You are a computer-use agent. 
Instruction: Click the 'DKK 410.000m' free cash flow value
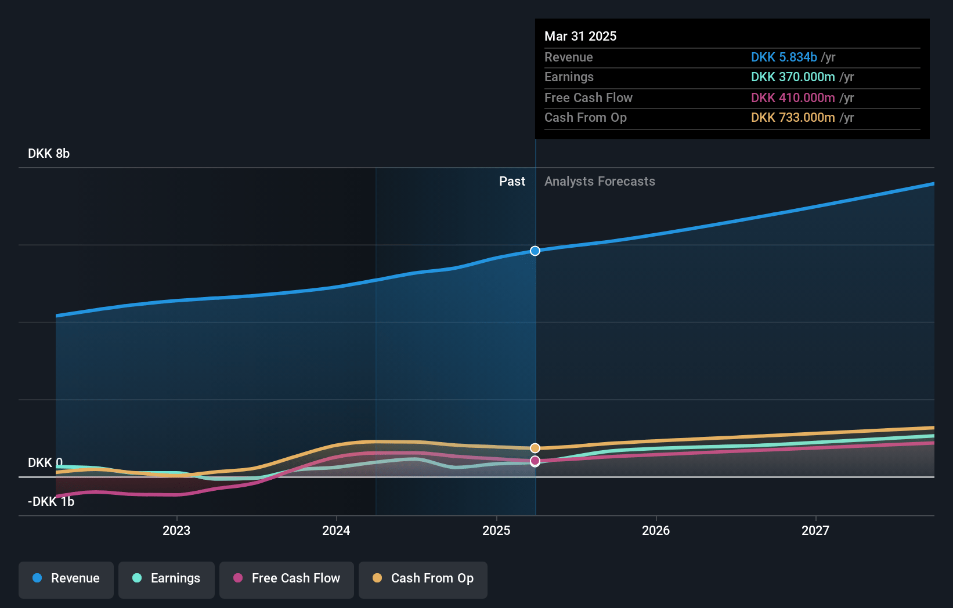click(793, 97)
